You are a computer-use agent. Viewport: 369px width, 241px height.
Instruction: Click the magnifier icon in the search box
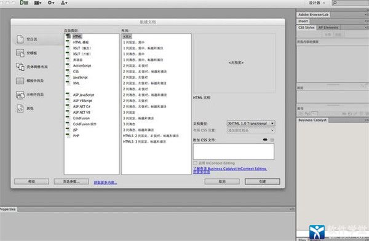335,2
